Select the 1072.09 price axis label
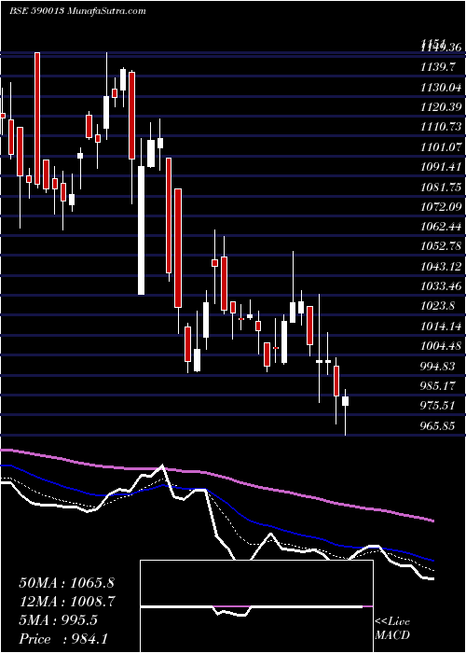466x653 pixels. pos(441,207)
